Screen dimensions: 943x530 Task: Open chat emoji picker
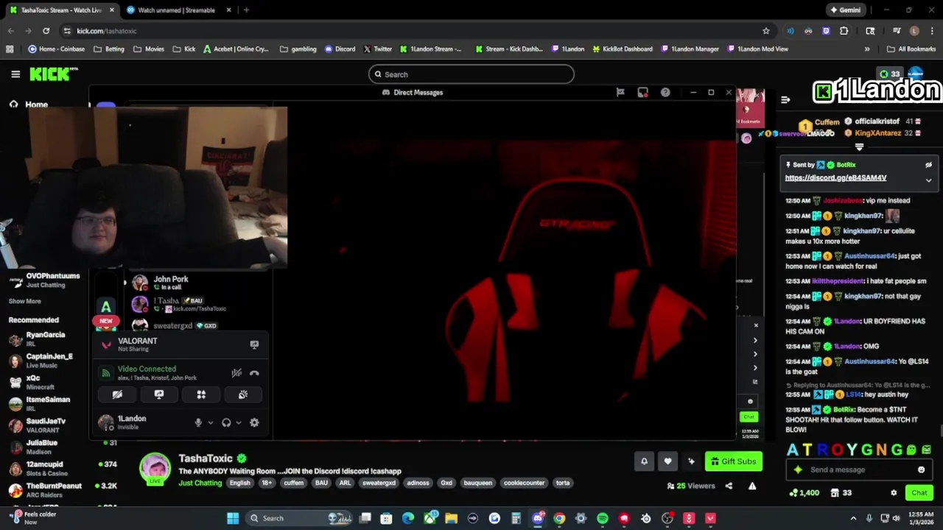[x=921, y=470]
